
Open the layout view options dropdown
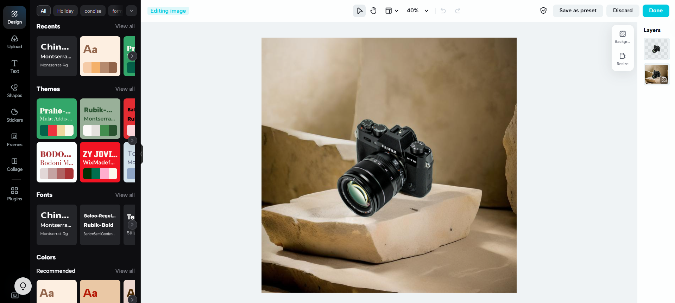click(x=391, y=11)
